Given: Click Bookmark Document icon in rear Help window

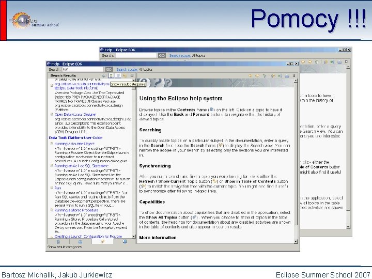Looking at the screenshot, I should pos(332,61).
